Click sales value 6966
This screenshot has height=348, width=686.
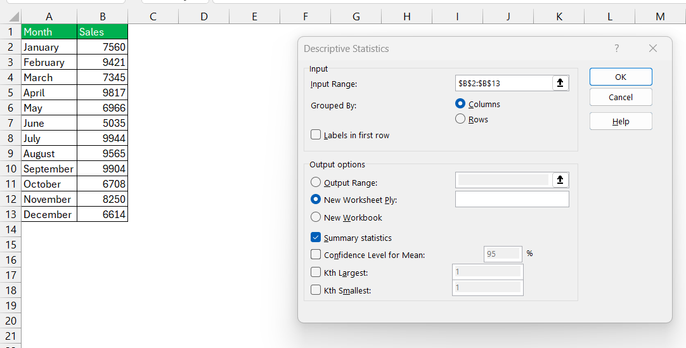coord(102,108)
